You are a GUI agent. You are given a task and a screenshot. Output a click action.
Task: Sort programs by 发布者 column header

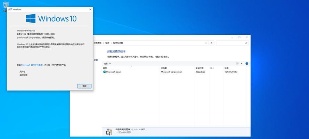pos(164,68)
